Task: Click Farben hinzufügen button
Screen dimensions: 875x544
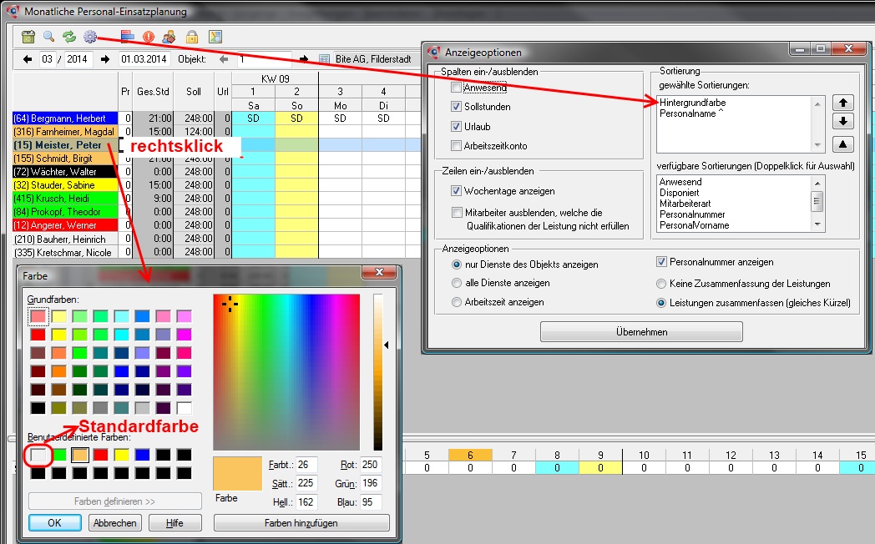Action: (301, 523)
